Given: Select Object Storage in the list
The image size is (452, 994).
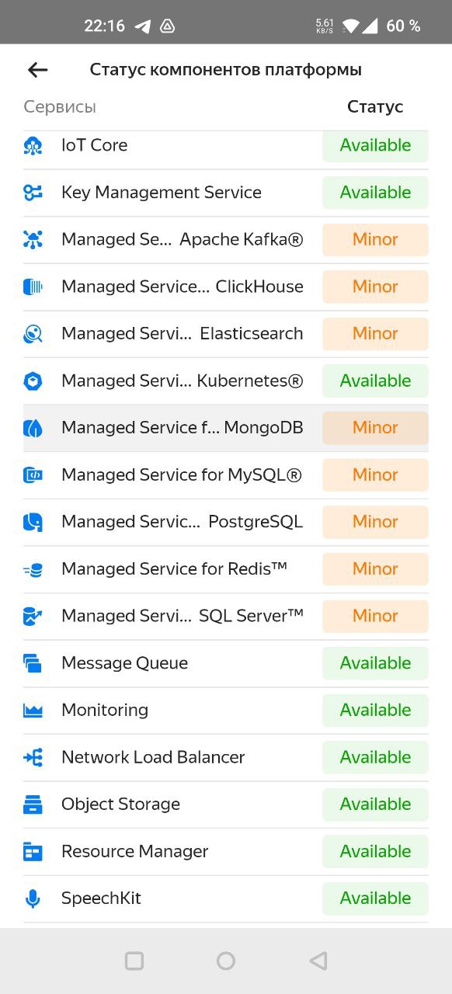Looking at the screenshot, I should 226,805.
